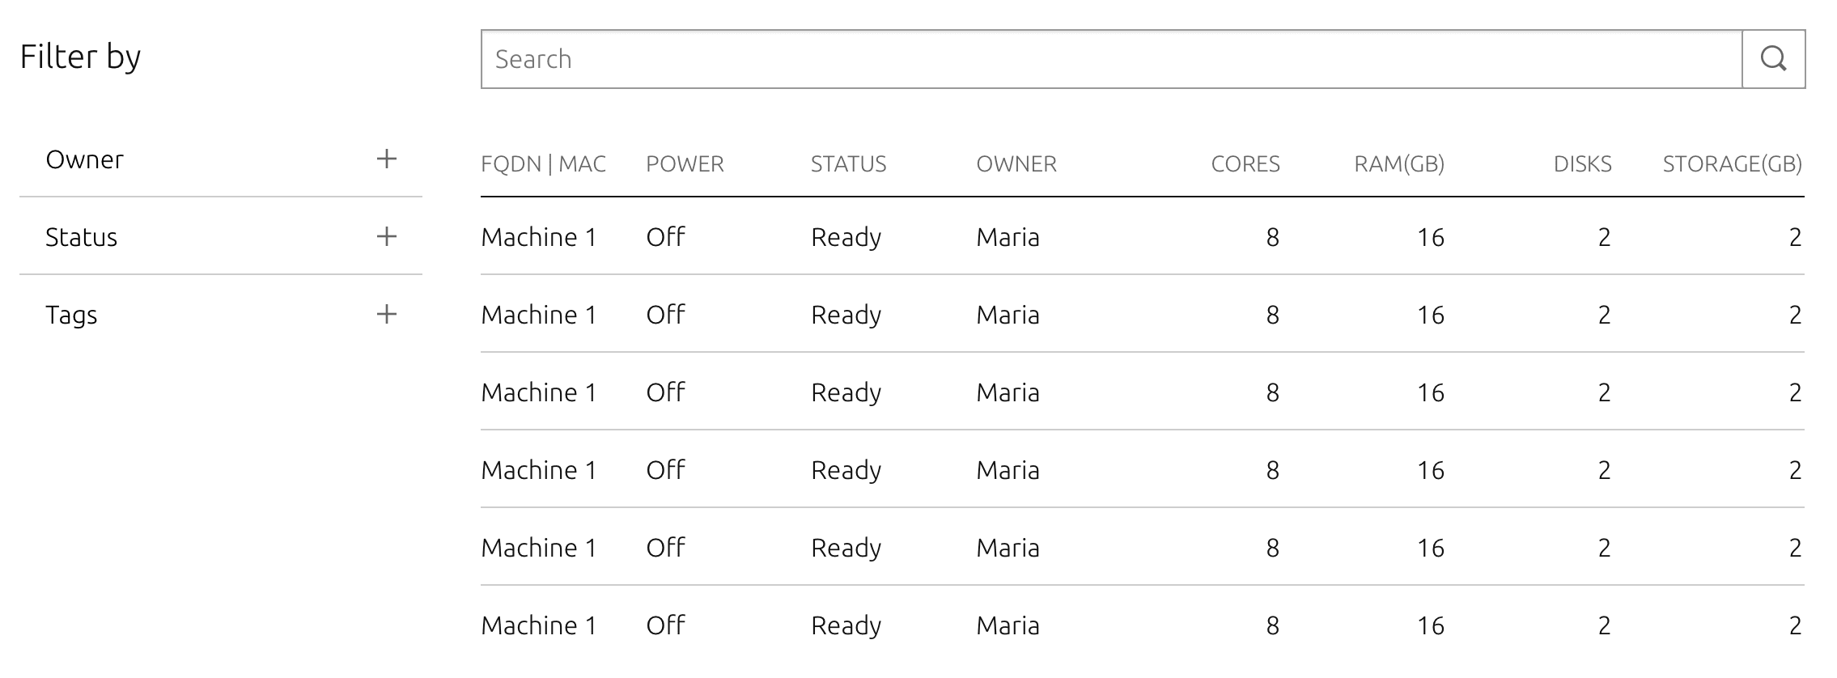Open Machine 1 in first row
This screenshot has width=1837, height=678.
point(539,237)
